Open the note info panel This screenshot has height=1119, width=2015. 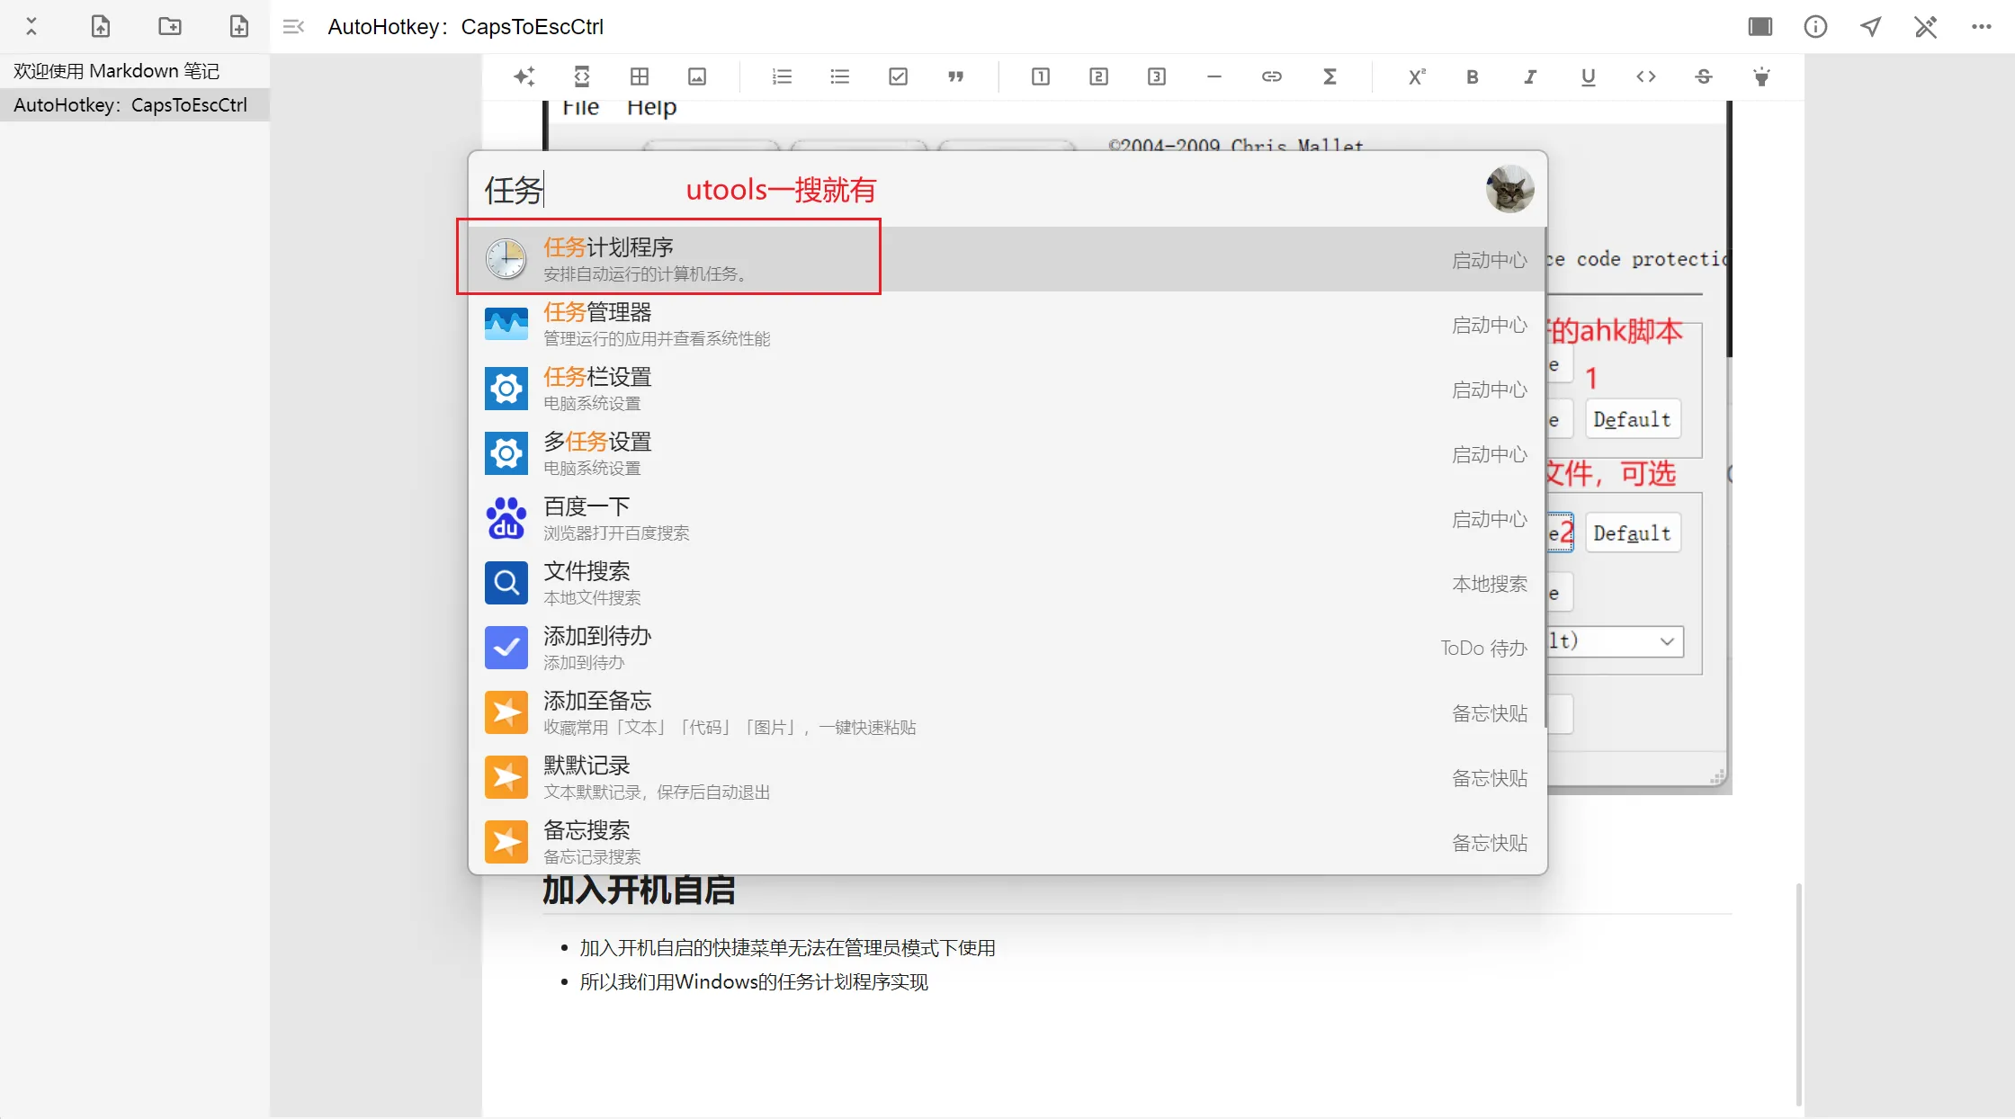(1815, 26)
